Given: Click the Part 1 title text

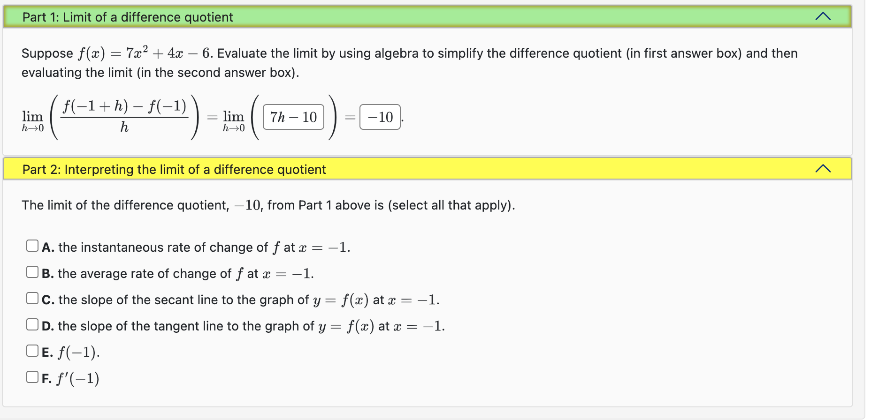Looking at the screenshot, I should coord(128,17).
